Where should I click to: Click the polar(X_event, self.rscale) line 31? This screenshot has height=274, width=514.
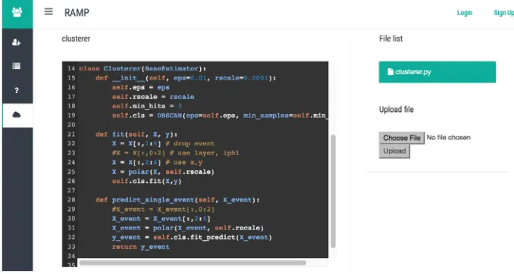point(188,228)
